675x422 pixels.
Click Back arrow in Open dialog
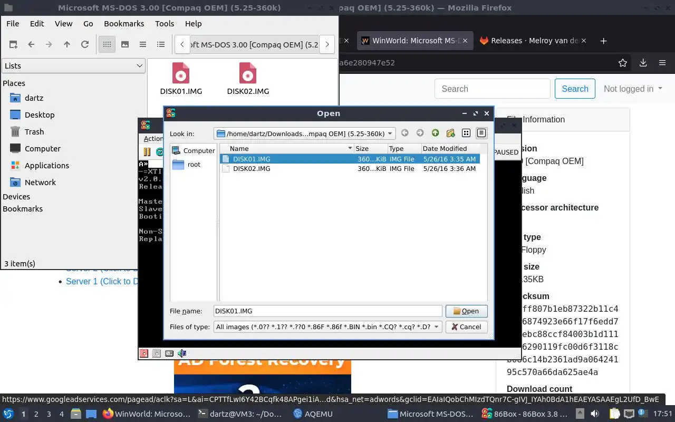tap(404, 133)
